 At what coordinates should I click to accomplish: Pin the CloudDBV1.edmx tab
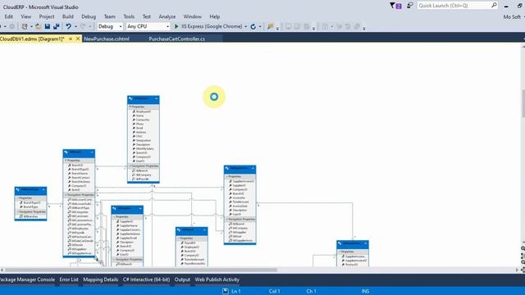pyautogui.click(x=71, y=39)
